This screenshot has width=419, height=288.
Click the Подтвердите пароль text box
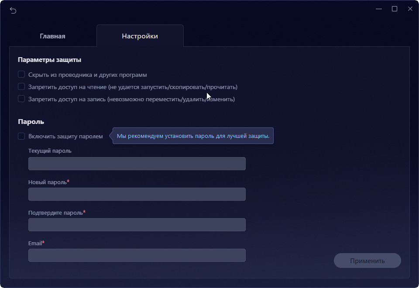pyautogui.click(x=137, y=225)
